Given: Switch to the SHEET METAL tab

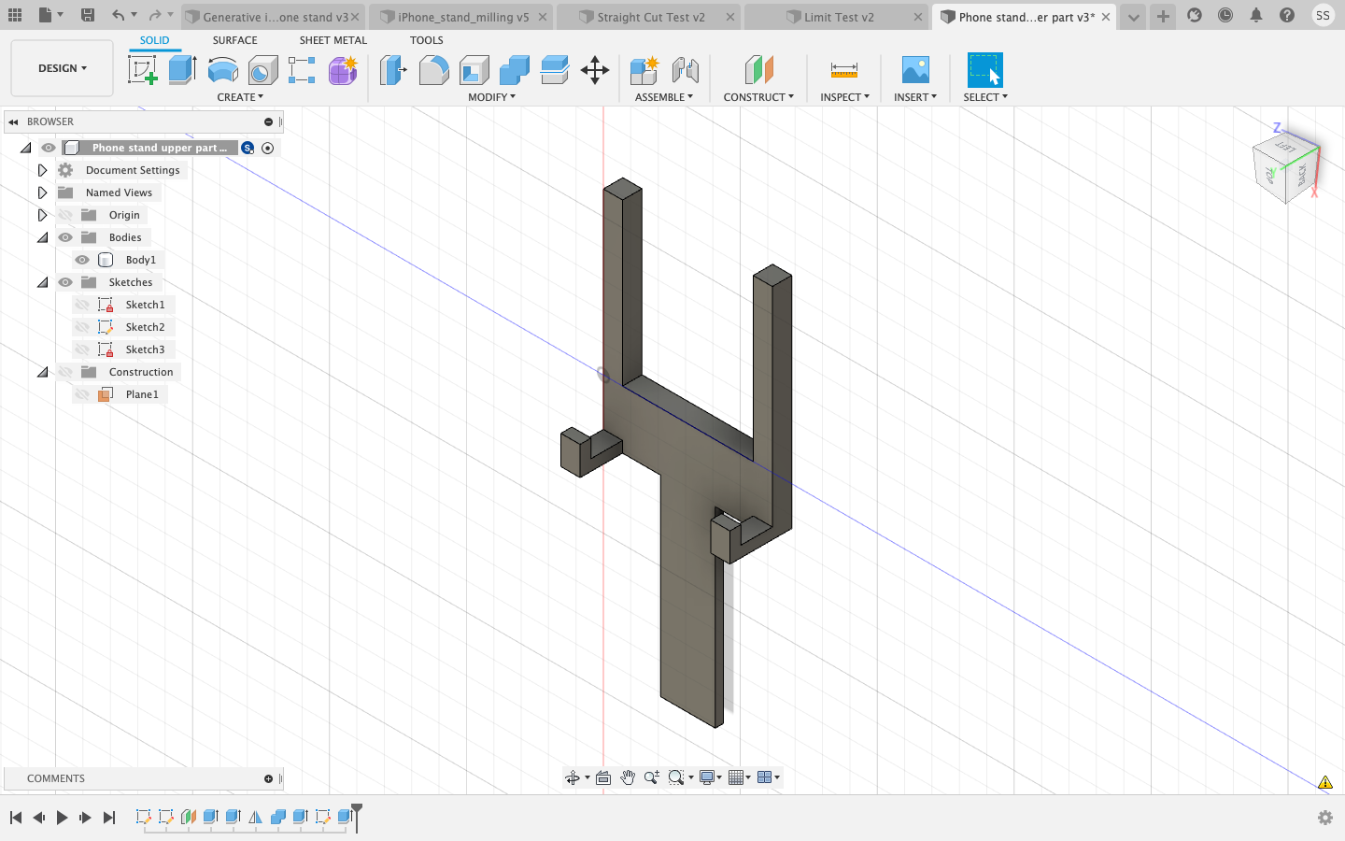Looking at the screenshot, I should tap(333, 39).
